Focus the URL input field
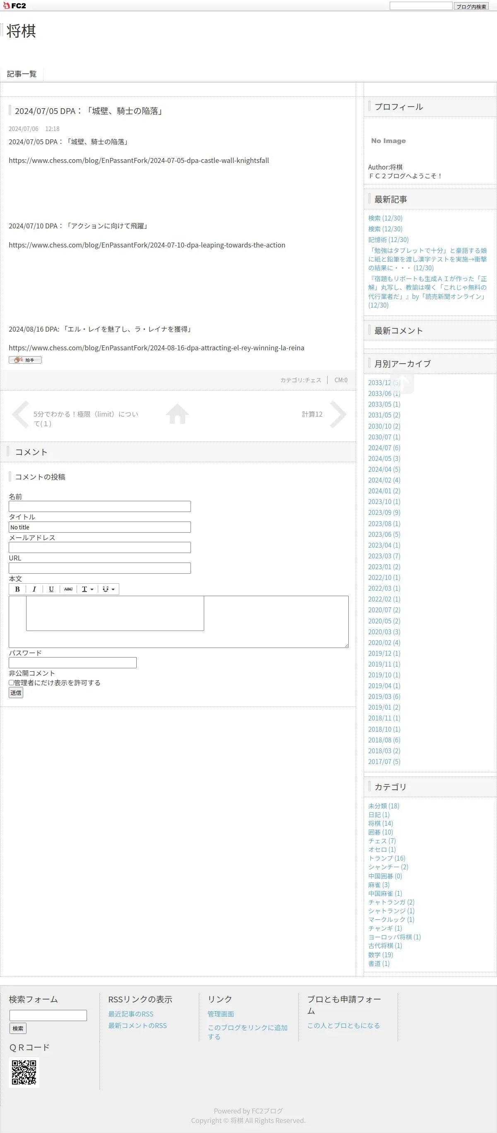This screenshot has height=1133, width=497. pos(100,568)
